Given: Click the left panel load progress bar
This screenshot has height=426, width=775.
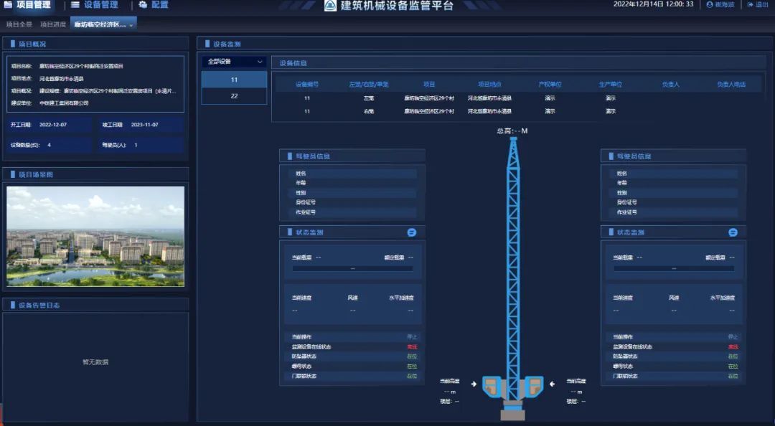Looking at the screenshot, I should (x=352, y=269).
